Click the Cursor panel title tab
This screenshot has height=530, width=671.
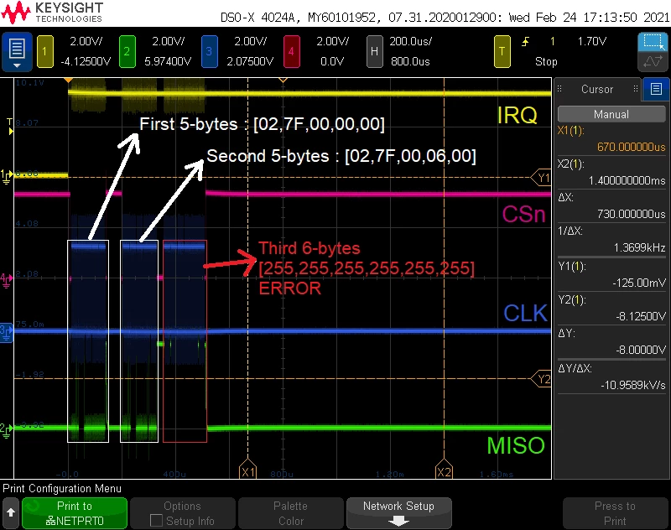pos(597,89)
